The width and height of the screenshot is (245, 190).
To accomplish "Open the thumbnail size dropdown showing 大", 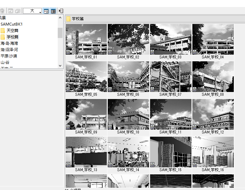I will pos(32,11).
